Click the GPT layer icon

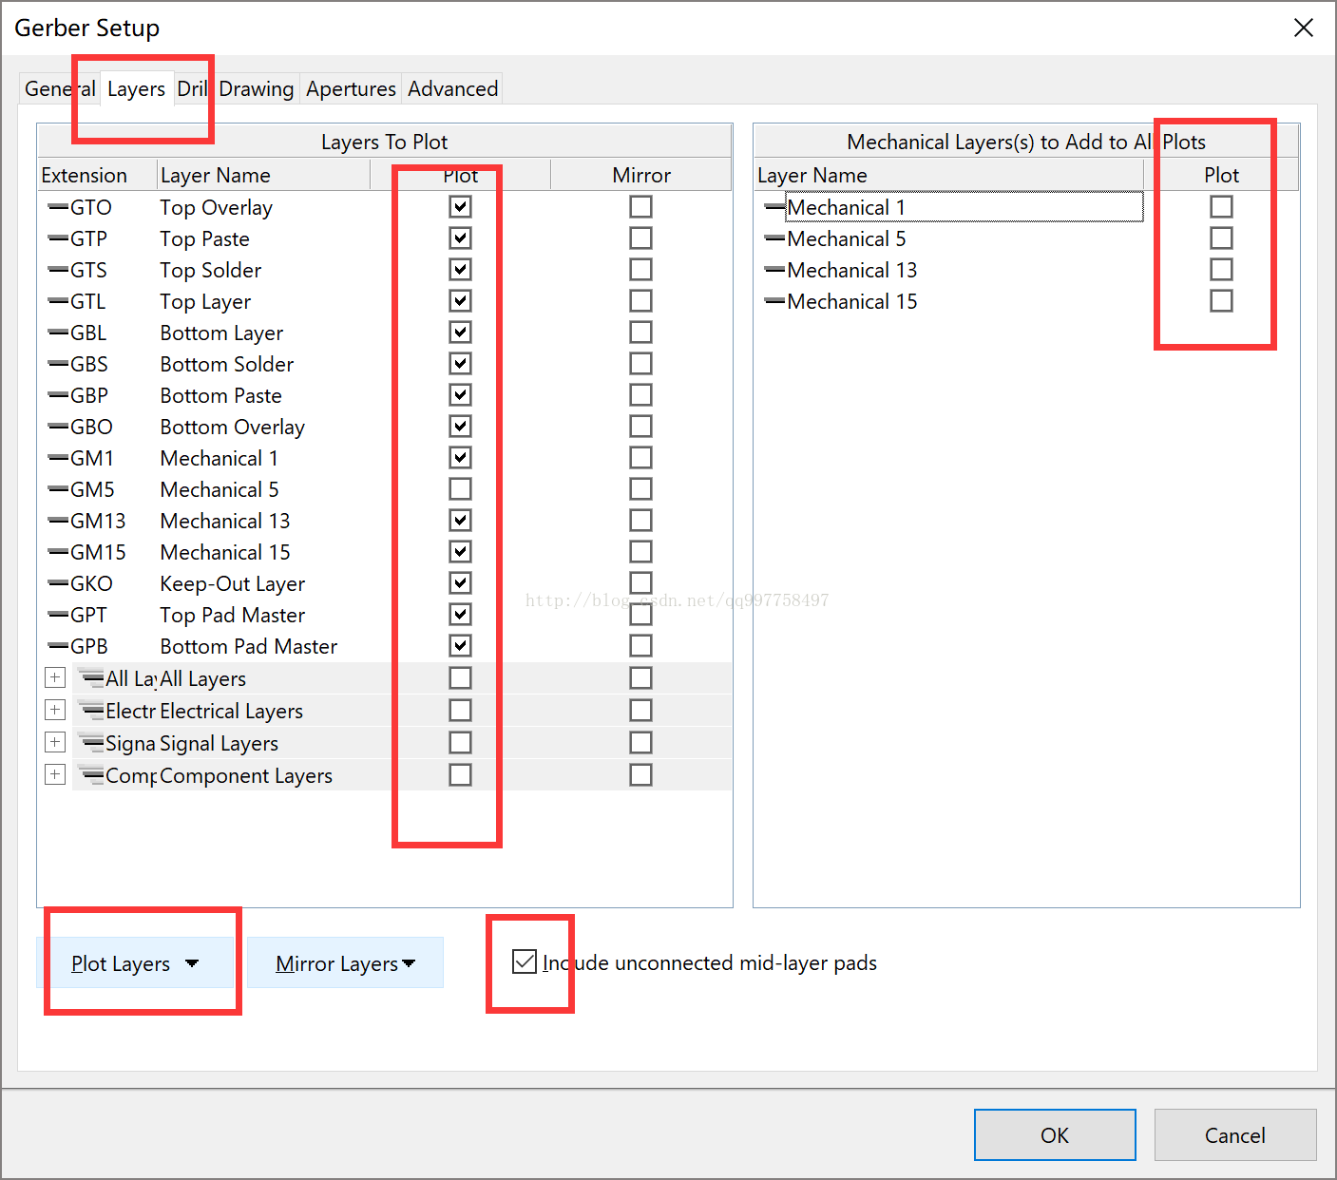tap(58, 615)
